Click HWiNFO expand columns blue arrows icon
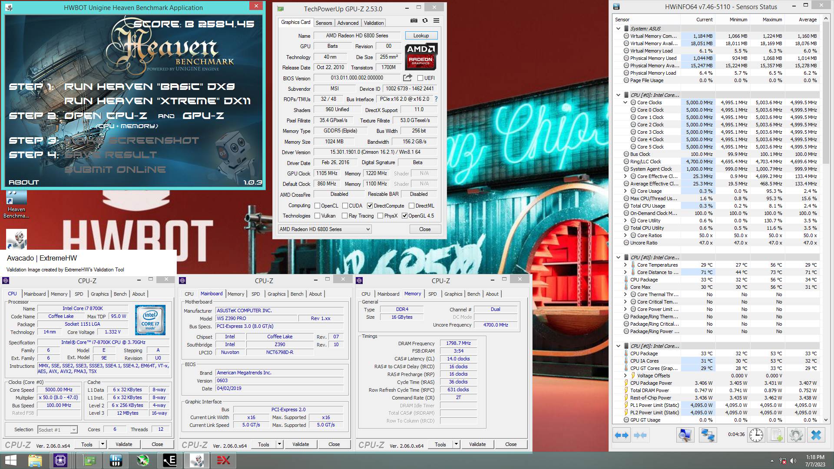The height and width of the screenshot is (469, 834). [x=622, y=435]
